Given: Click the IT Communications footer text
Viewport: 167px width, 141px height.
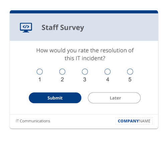Looking at the screenshot, I should click(x=33, y=121).
